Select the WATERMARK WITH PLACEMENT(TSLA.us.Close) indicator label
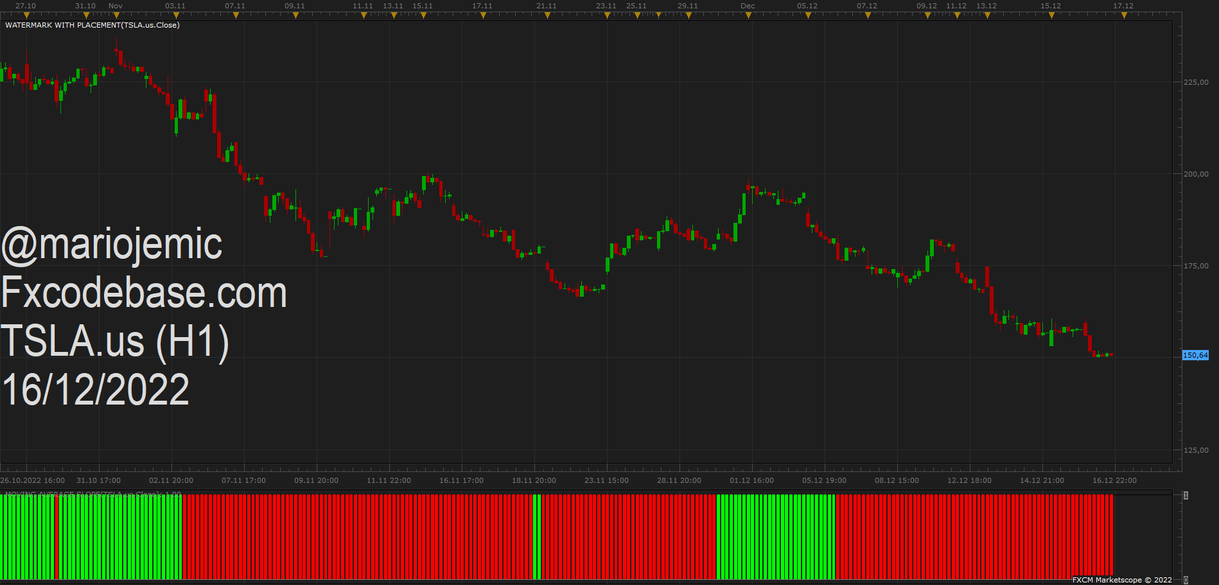This screenshot has width=1219, height=585. 92,25
